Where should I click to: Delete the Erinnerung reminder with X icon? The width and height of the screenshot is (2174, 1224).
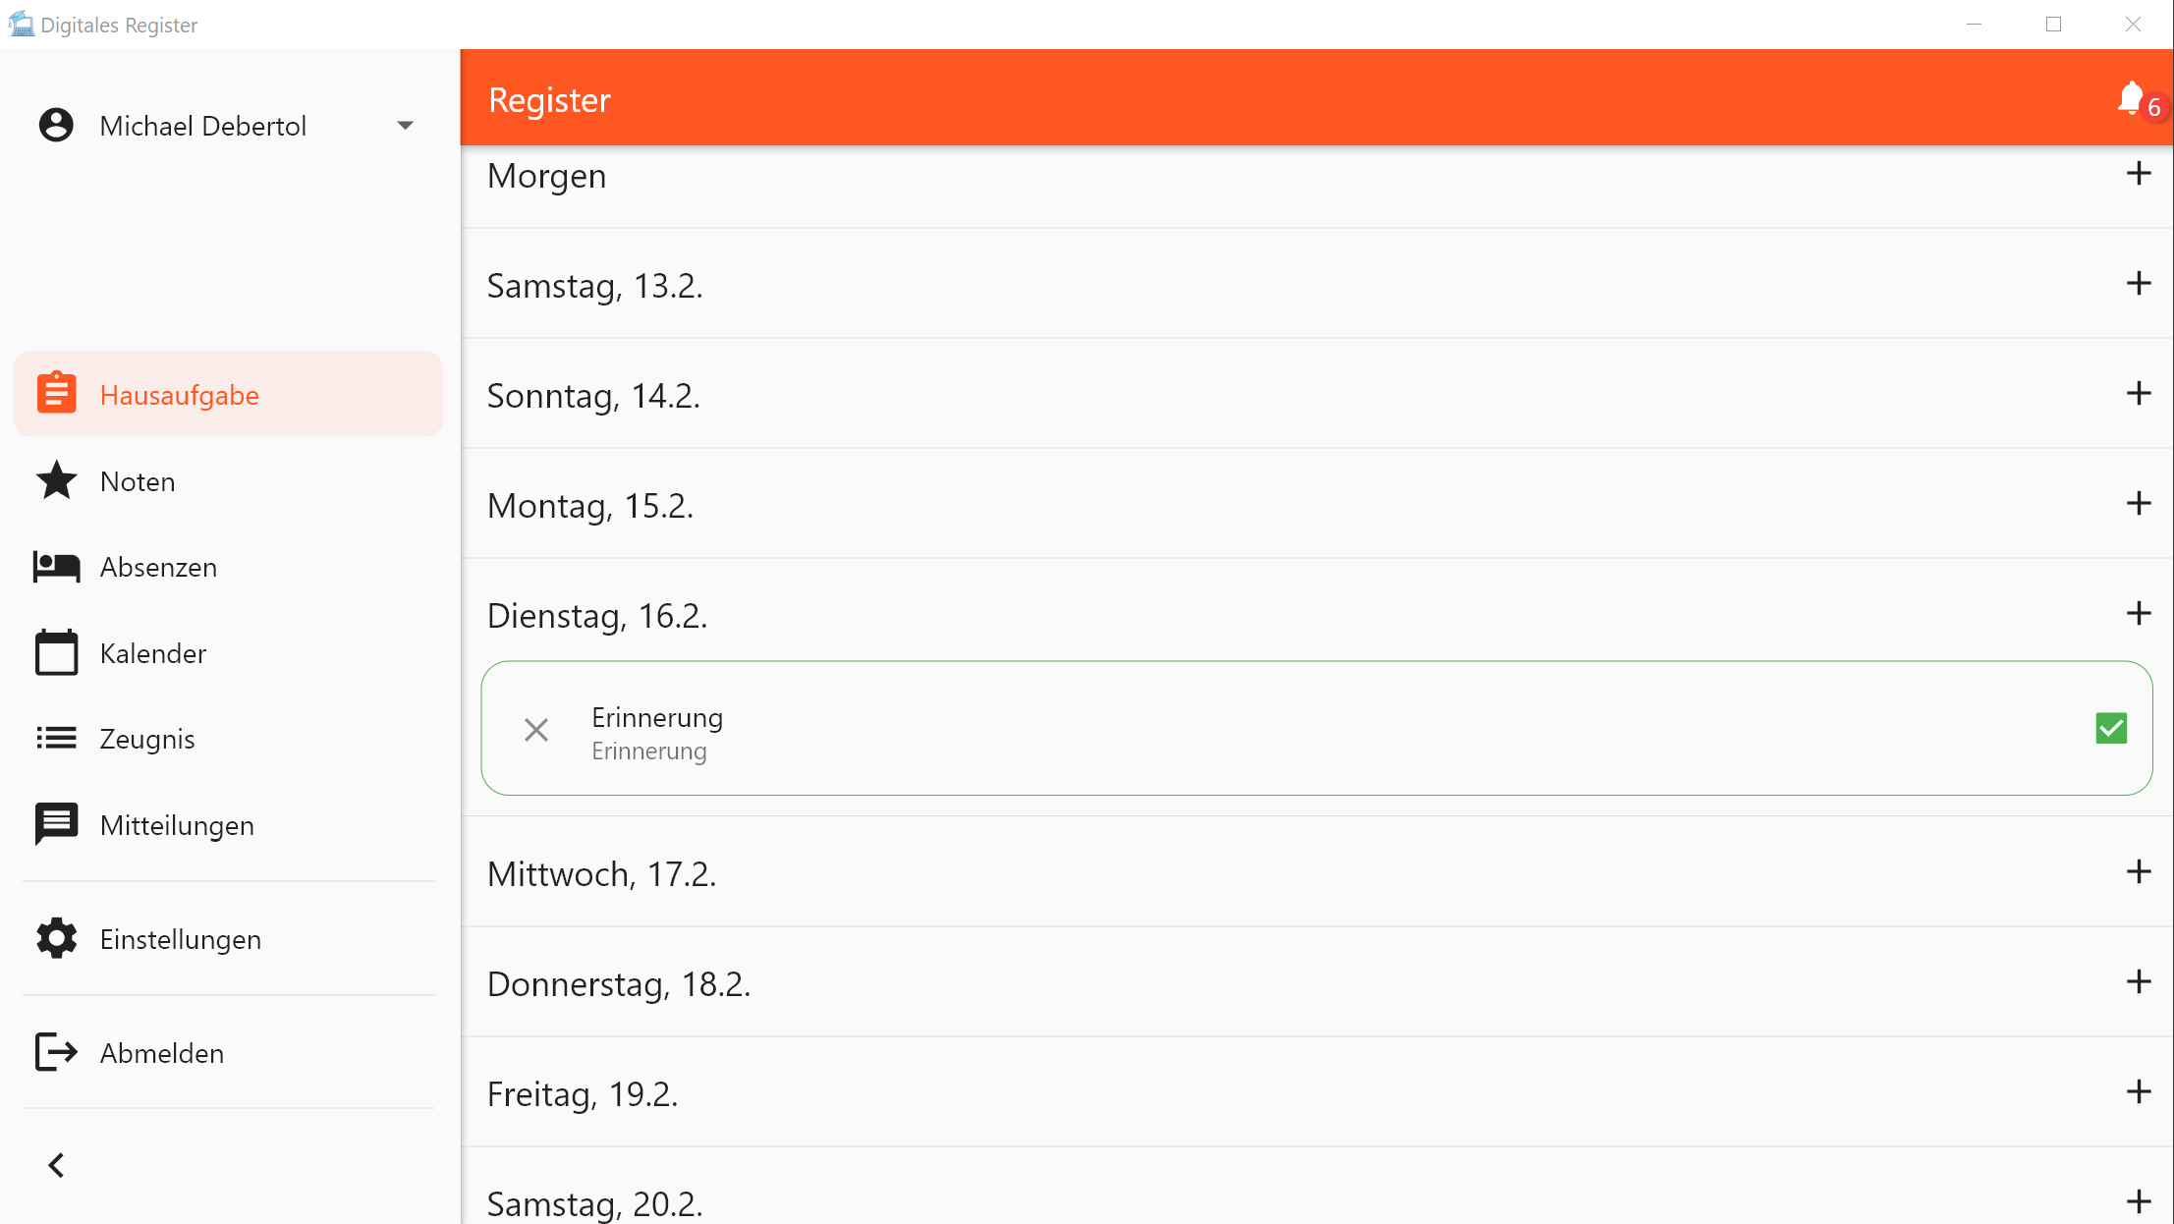(x=536, y=730)
